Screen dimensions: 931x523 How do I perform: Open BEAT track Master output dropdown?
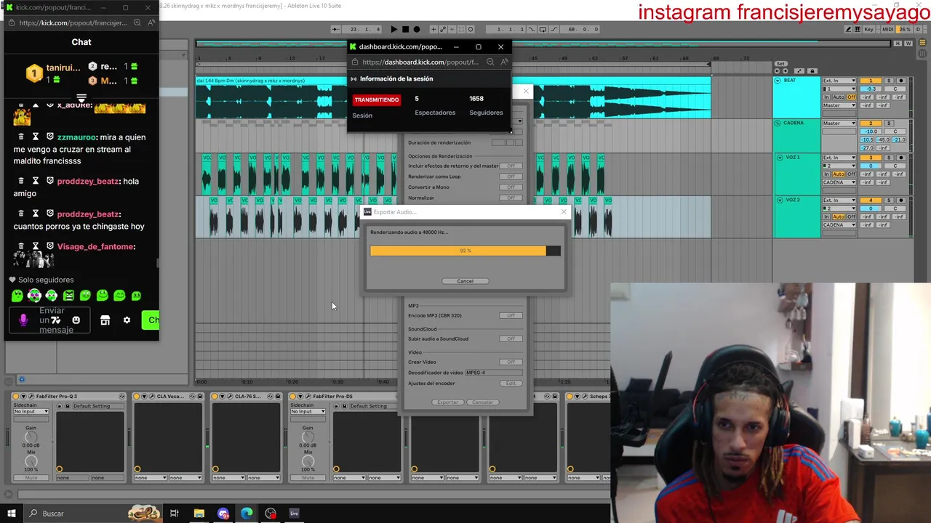[x=839, y=105]
